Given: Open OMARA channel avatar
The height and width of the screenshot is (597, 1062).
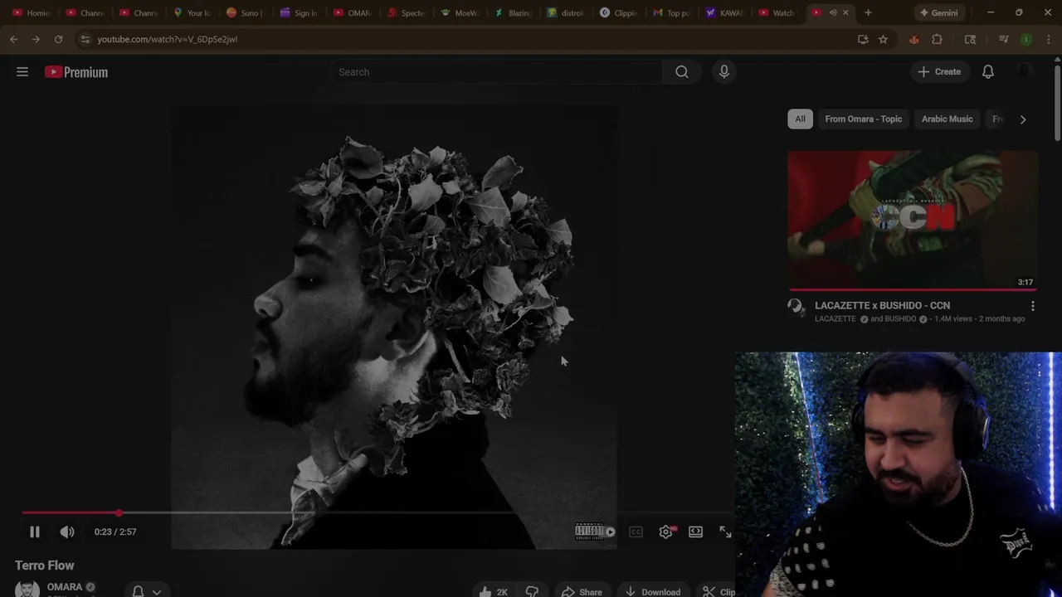Looking at the screenshot, I should click(27, 589).
